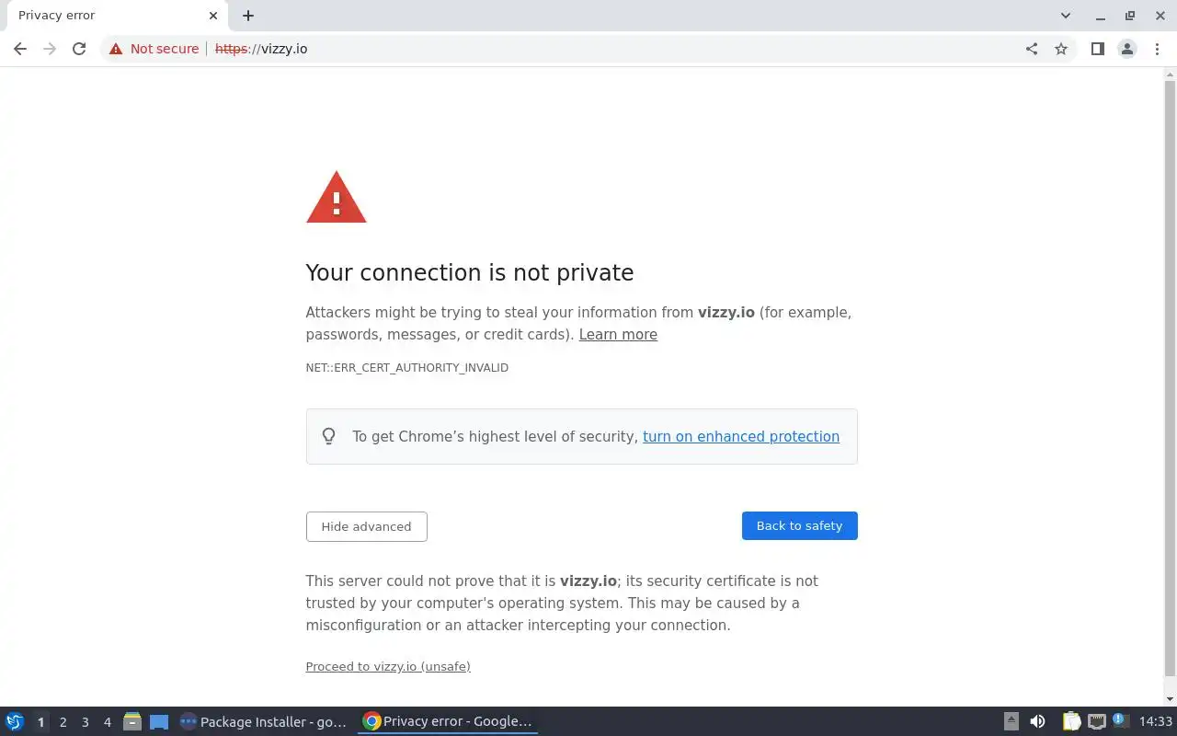This screenshot has width=1177, height=736.
Task: Click the Not secure warning indicator
Action: pyautogui.click(x=154, y=49)
